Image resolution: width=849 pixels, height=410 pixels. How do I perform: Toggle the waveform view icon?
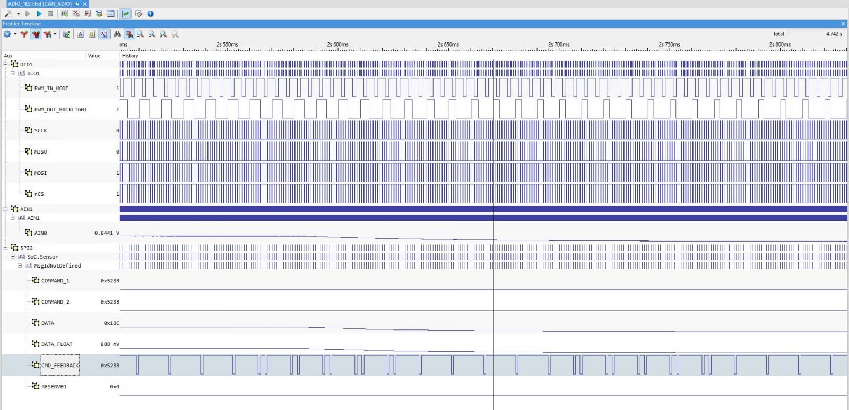click(x=103, y=34)
